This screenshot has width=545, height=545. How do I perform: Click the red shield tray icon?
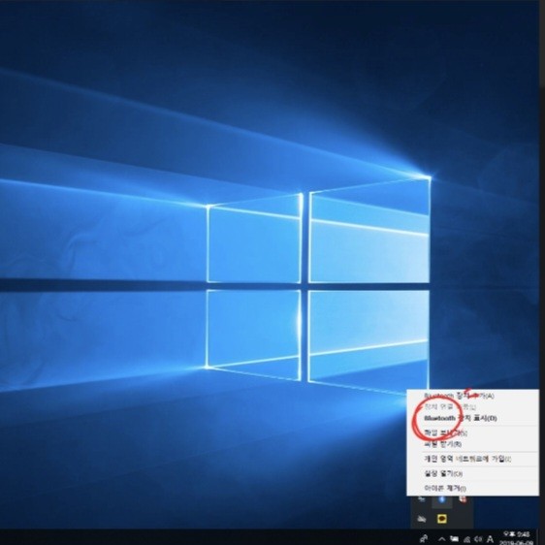(x=463, y=499)
